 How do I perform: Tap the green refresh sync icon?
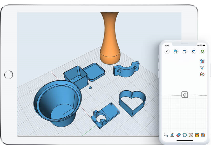coord(202,51)
